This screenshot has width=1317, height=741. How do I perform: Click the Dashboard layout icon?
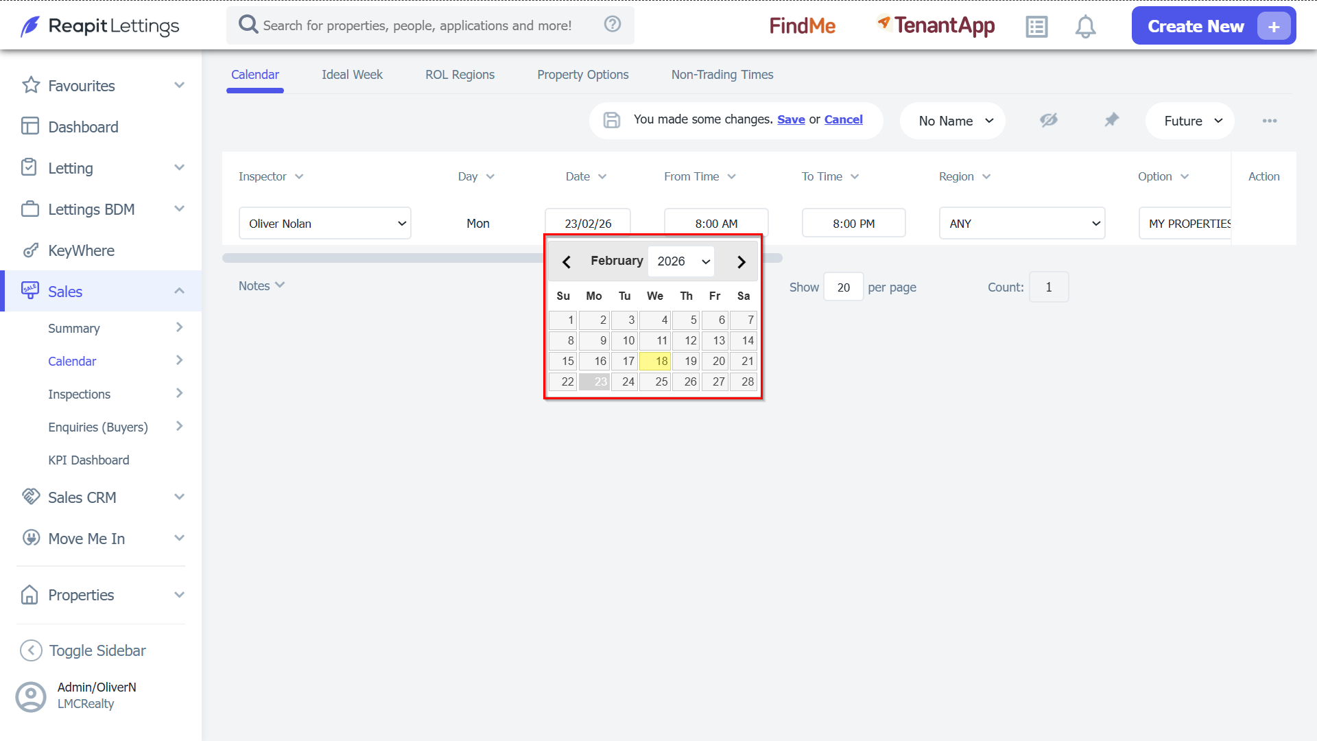tap(30, 126)
